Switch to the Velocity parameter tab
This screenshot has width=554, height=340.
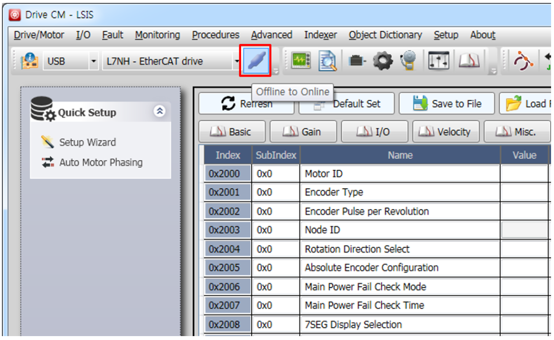(x=446, y=132)
